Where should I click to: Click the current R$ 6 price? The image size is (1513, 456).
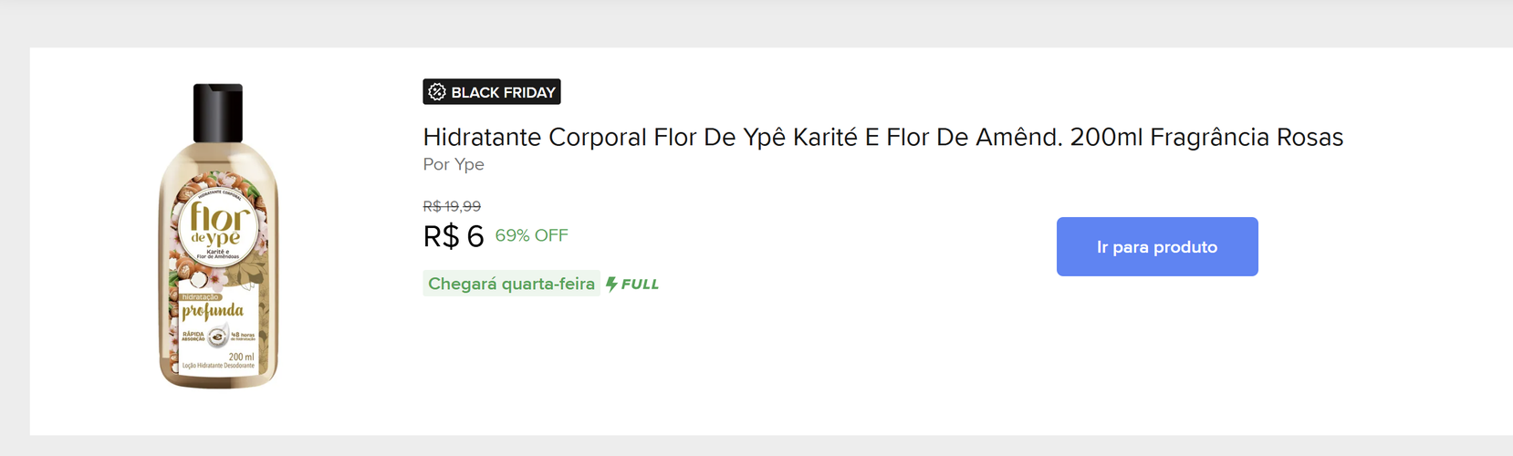coord(454,236)
